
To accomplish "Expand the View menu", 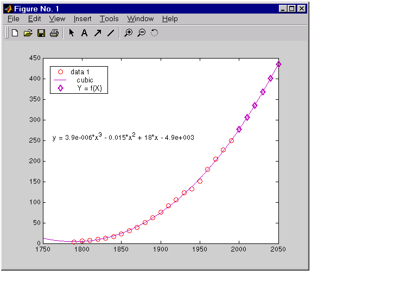I will coord(57,19).
